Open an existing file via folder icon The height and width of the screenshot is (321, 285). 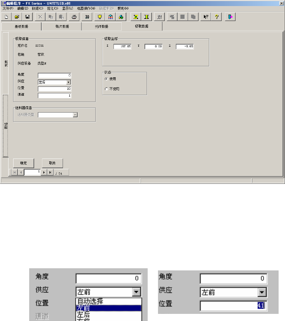pyautogui.click(x=17, y=17)
